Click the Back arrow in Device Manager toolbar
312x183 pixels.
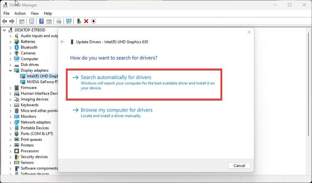5,21
